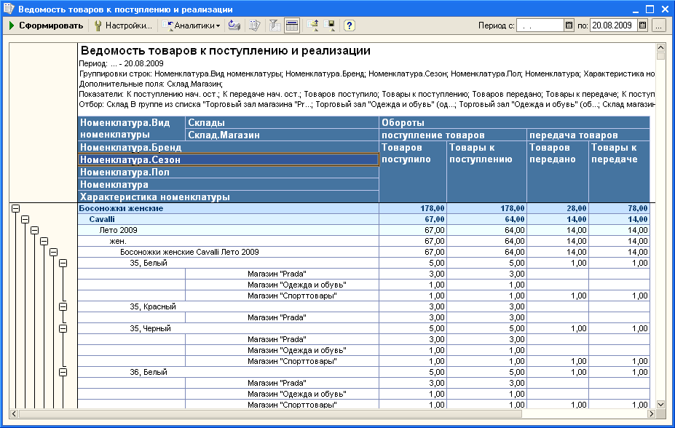Image resolution: width=675 pixels, height=428 pixels.
Task: Select the Номенклатура.Сезон header cell
Action: coord(229,159)
